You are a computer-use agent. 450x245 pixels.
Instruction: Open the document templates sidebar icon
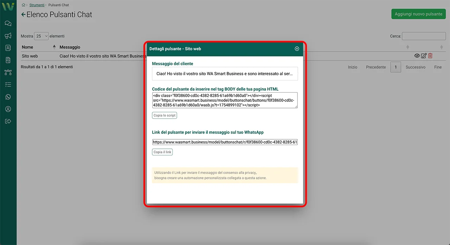pyautogui.click(x=8, y=60)
